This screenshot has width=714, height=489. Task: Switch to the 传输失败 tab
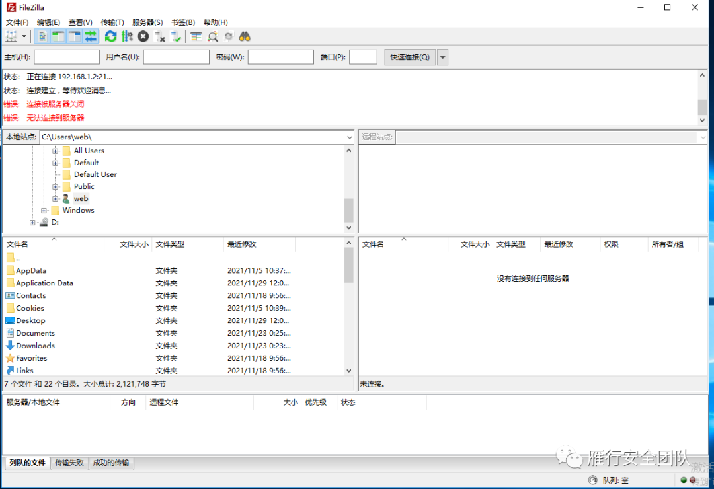69,463
